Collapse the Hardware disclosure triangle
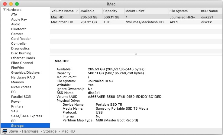223x135 pixels. (4, 10)
